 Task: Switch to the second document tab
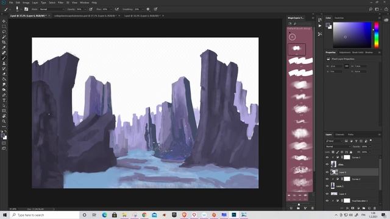(85, 16)
